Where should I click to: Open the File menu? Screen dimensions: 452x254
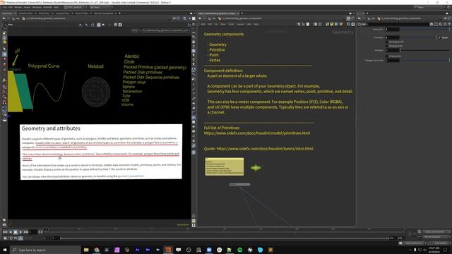(5, 7)
